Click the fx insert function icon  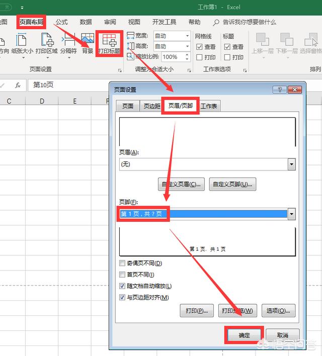(18, 85)
